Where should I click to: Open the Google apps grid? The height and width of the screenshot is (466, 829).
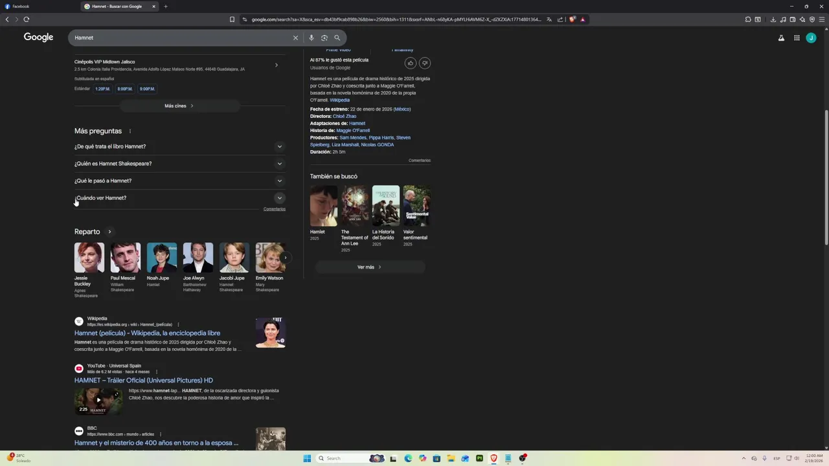797,38
